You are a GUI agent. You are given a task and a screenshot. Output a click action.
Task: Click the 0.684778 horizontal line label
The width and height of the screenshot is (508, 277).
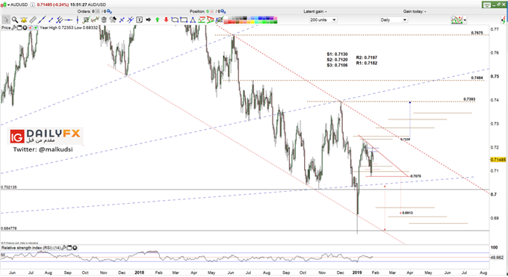coord(9,228)
